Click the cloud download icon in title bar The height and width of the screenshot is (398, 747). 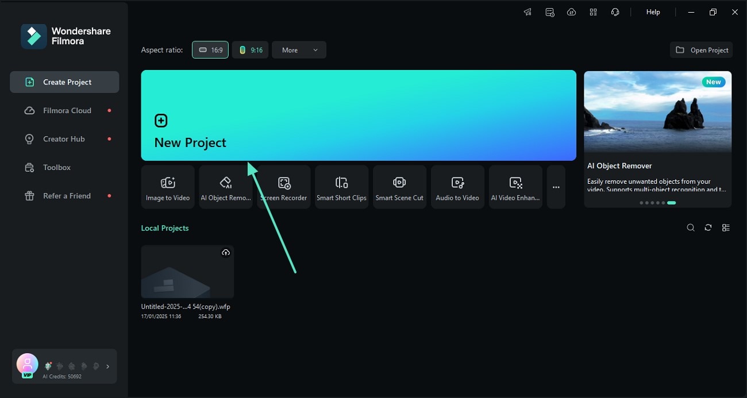click(571, 12)
